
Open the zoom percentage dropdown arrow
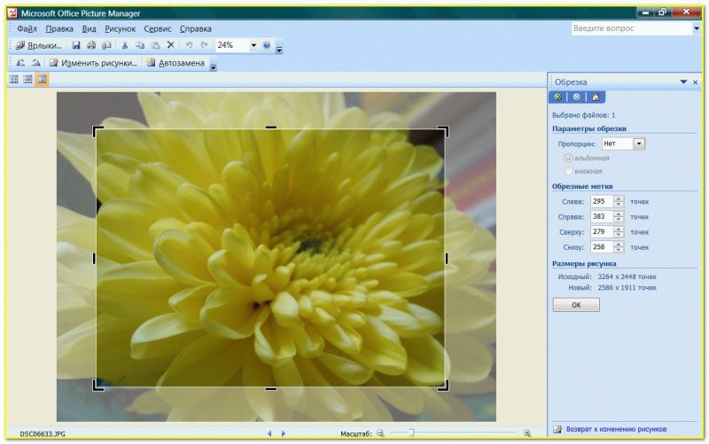[253, 45]
